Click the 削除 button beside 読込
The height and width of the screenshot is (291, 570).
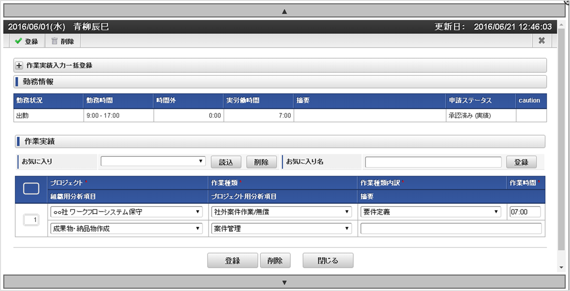point(261,162)
